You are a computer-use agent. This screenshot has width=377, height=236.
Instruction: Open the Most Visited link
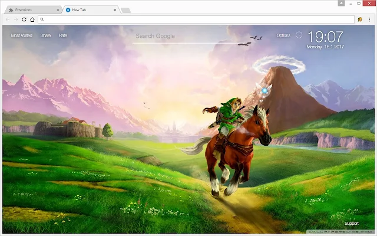(22, 35)
